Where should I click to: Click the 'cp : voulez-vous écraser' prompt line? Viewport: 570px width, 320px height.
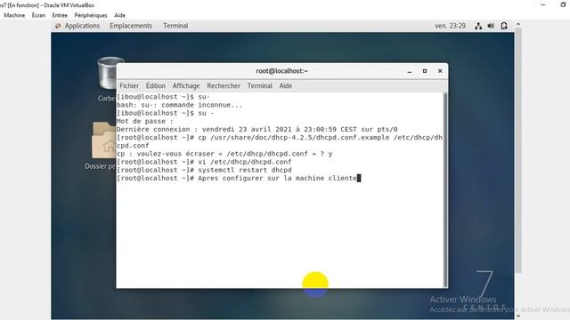(x=224, y=154)
